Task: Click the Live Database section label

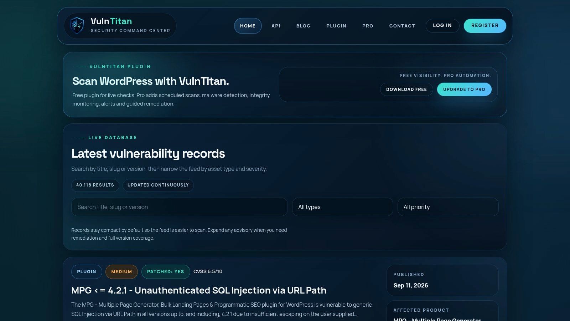Action: [113, 138]
